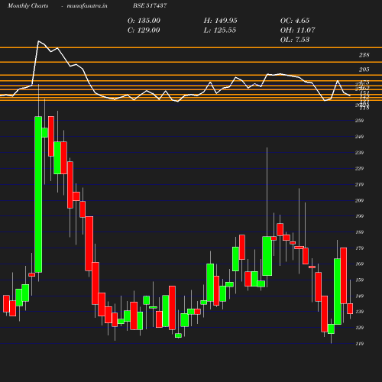
Task: Click the 130 price axis label
Action: 359,312
